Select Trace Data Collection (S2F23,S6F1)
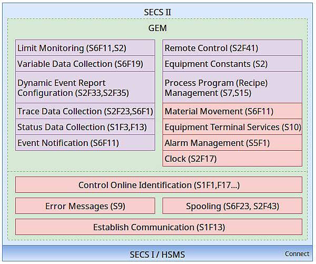316x264 pixels. (85, 111)
